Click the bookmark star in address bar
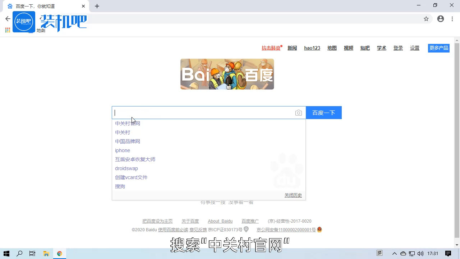This screenshot has height=259, width=460. click(x=426, y=19)
